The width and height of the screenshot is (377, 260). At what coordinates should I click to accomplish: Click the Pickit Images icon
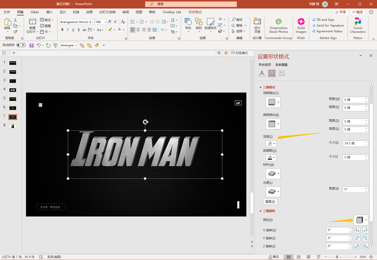tap(301, 22)
